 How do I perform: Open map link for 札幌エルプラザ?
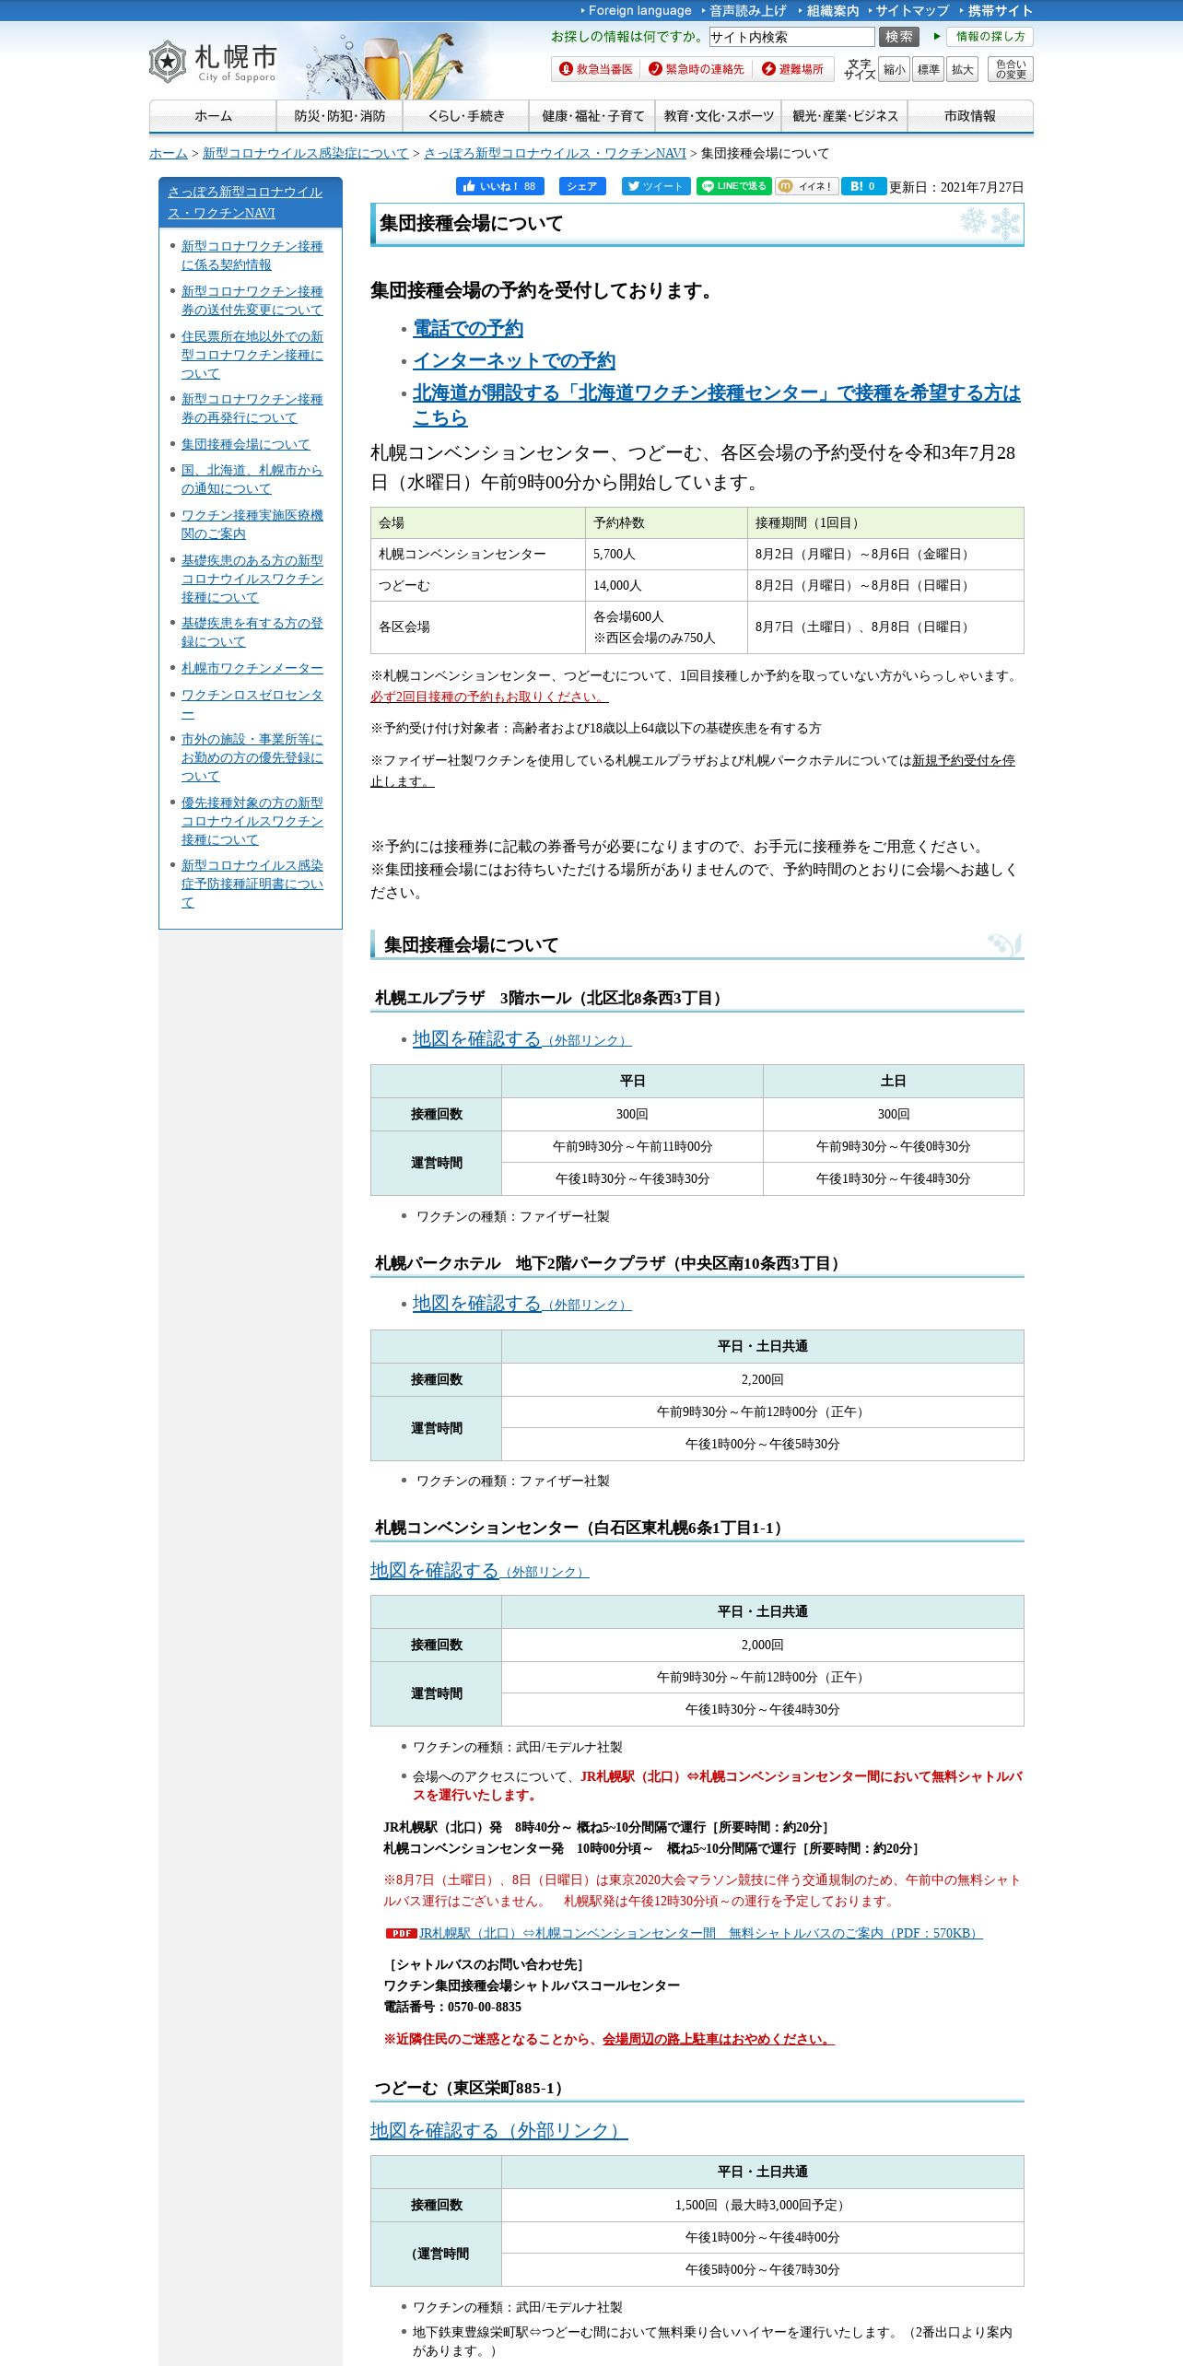click(x=521, y=1039)
